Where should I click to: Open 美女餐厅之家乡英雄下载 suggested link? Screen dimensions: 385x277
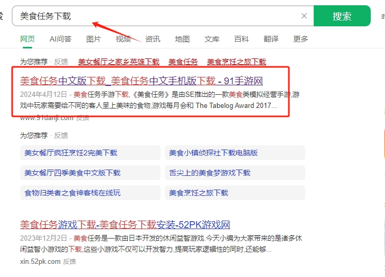tap(118, 62)
